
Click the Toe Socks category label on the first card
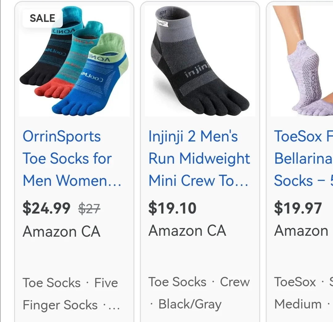(x=51, y=283)
